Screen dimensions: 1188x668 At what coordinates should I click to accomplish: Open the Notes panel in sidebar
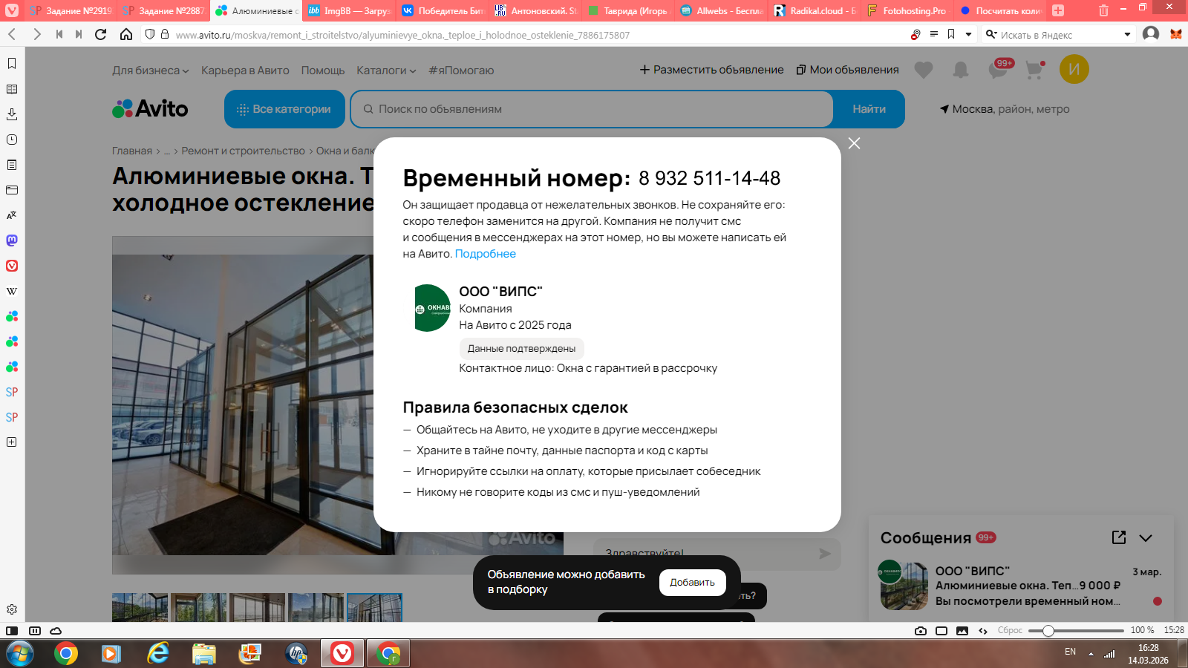coord(12,165)
